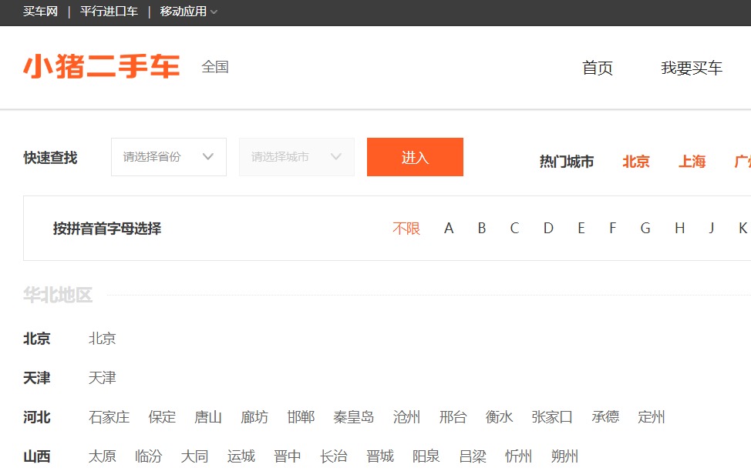Viewport: 751px width, 471px height.
Task: Choose 吕梁 under 山西
Action: click(472, 456)
